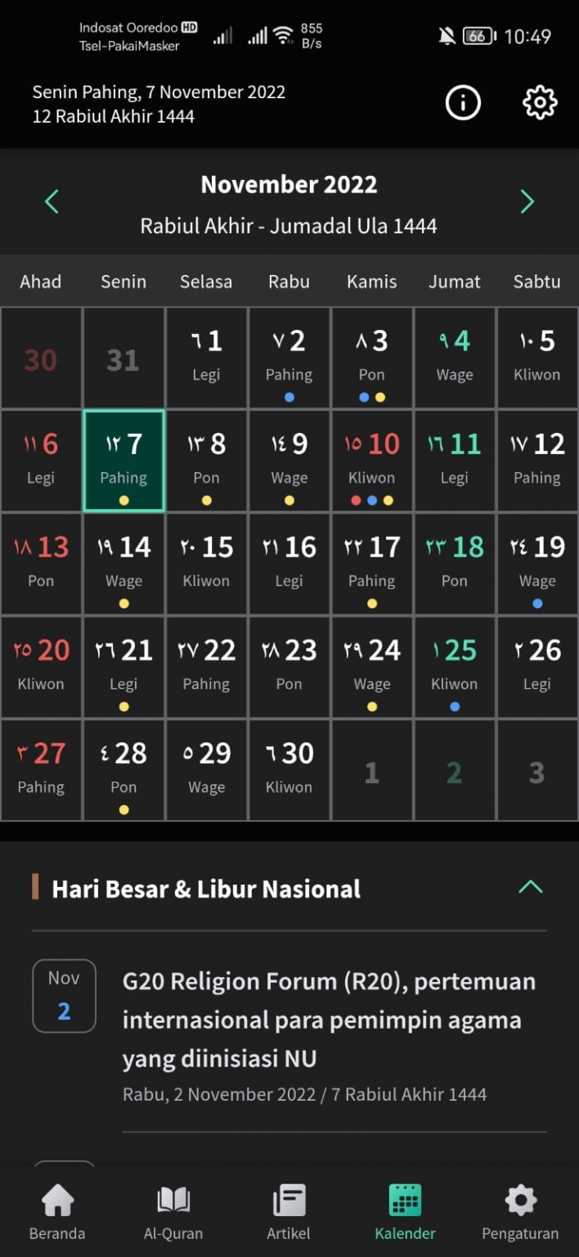Viewport: 579px width, 1257px height.
Task: Select the Jumat weekday column header
Action: tap(454, 282)
